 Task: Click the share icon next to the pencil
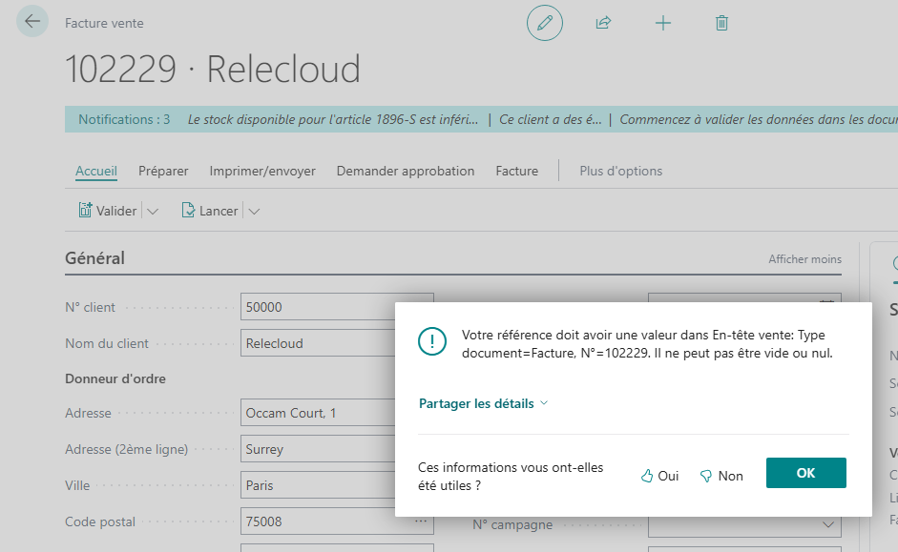[603, 23]
